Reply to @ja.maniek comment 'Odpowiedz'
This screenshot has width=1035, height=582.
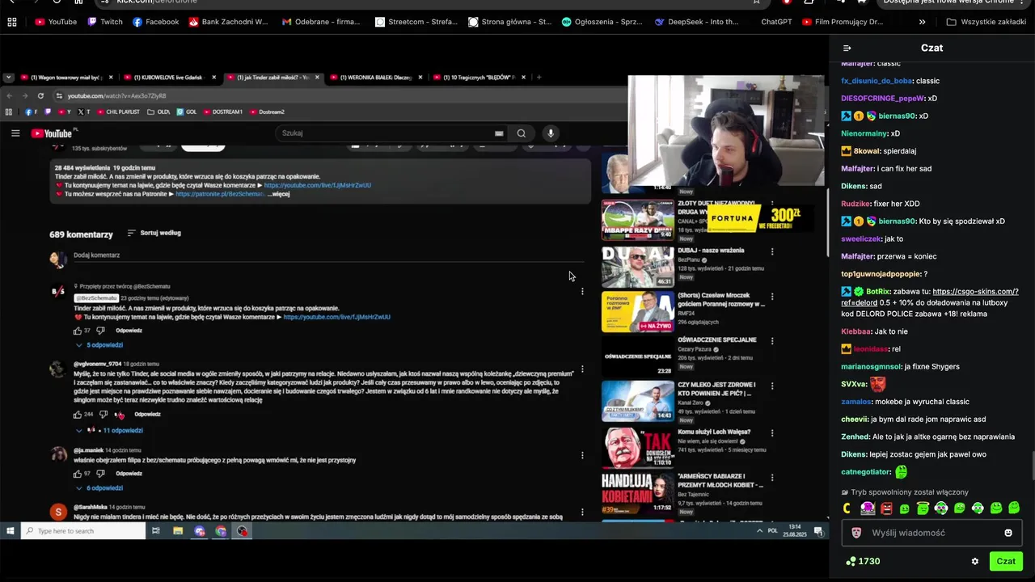129,474
